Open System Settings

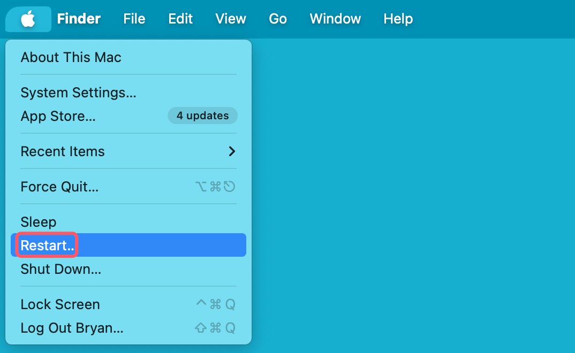point(78,93)
